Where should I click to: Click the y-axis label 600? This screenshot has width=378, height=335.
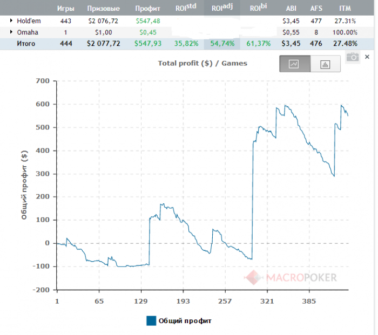[43, 104]
